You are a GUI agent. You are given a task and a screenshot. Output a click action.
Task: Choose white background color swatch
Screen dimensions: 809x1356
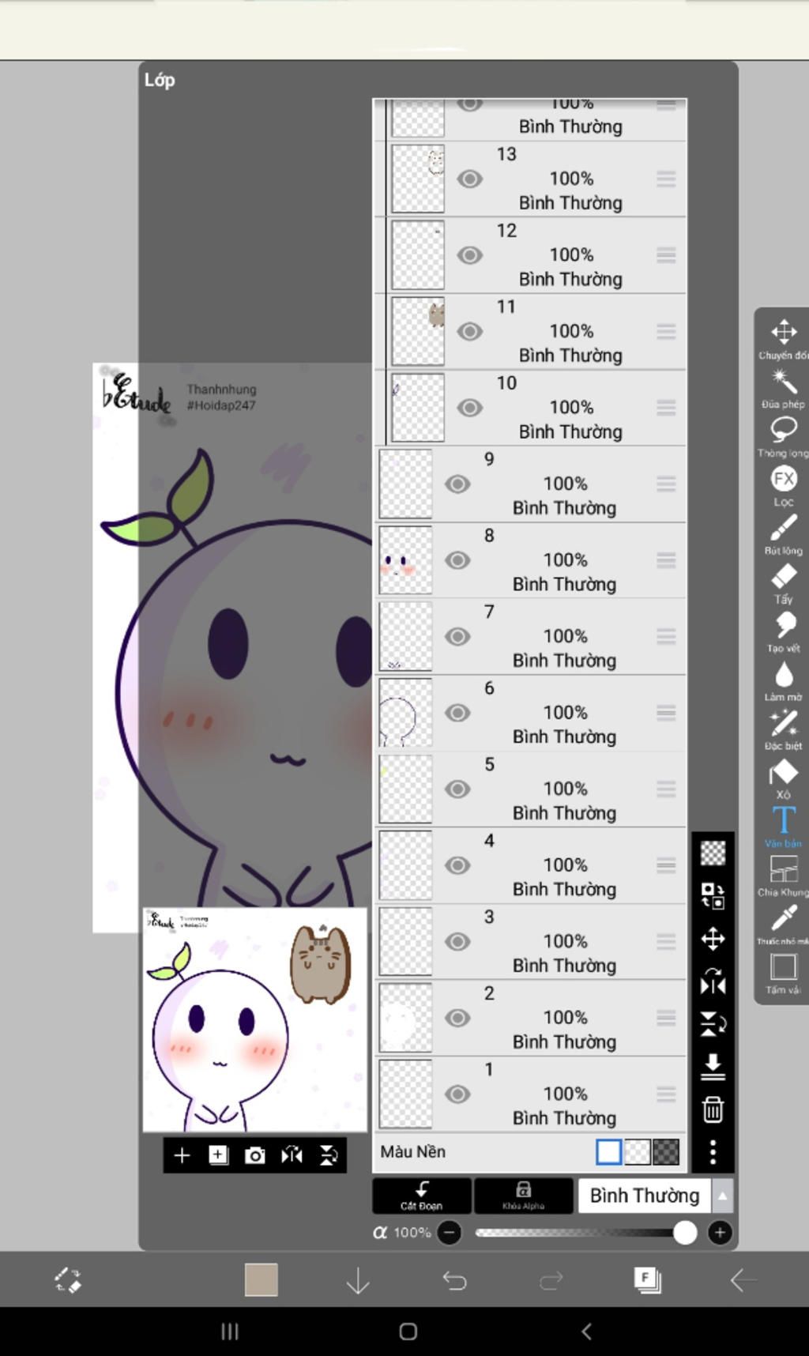pyautogui.click(x=608, y=1152)
